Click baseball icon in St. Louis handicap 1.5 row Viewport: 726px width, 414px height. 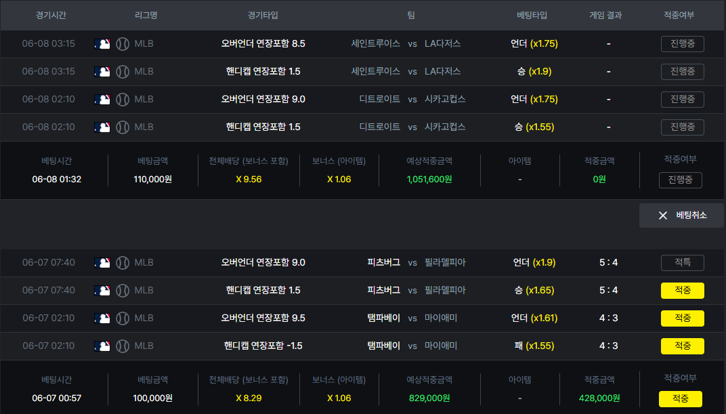123,72
